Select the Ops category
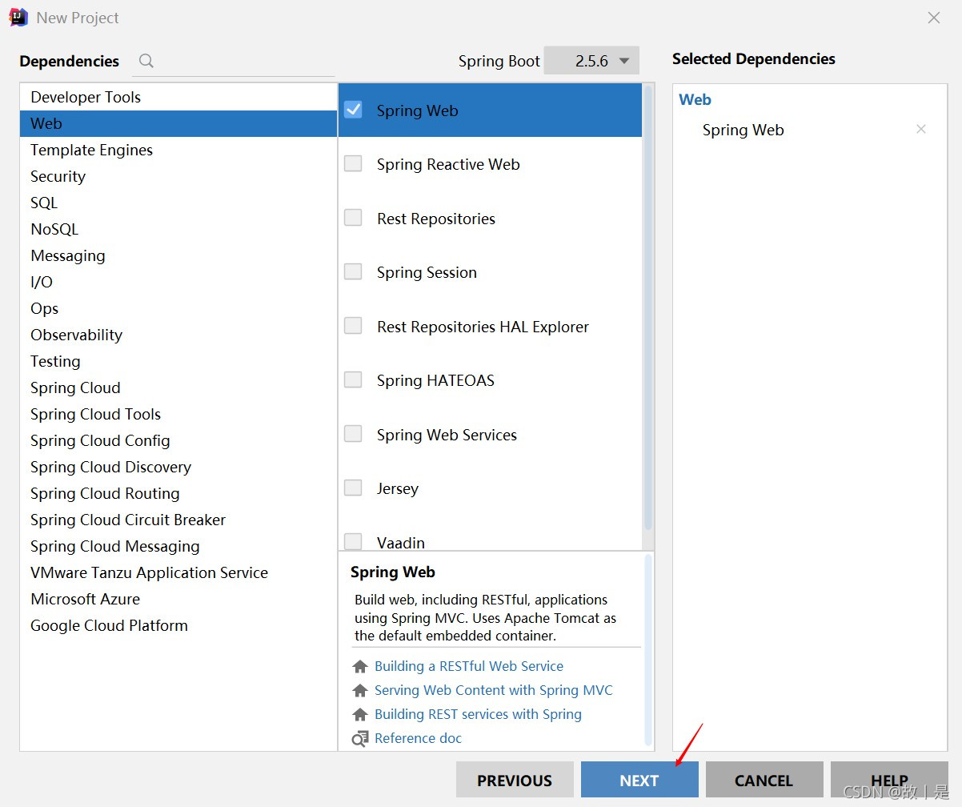 click(x=178, y=308)
